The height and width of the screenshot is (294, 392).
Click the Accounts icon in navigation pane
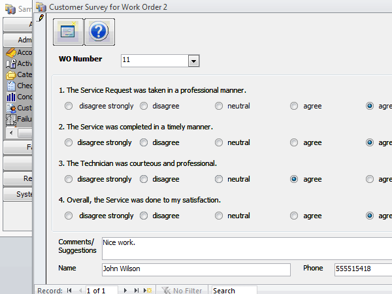[11, 52]
